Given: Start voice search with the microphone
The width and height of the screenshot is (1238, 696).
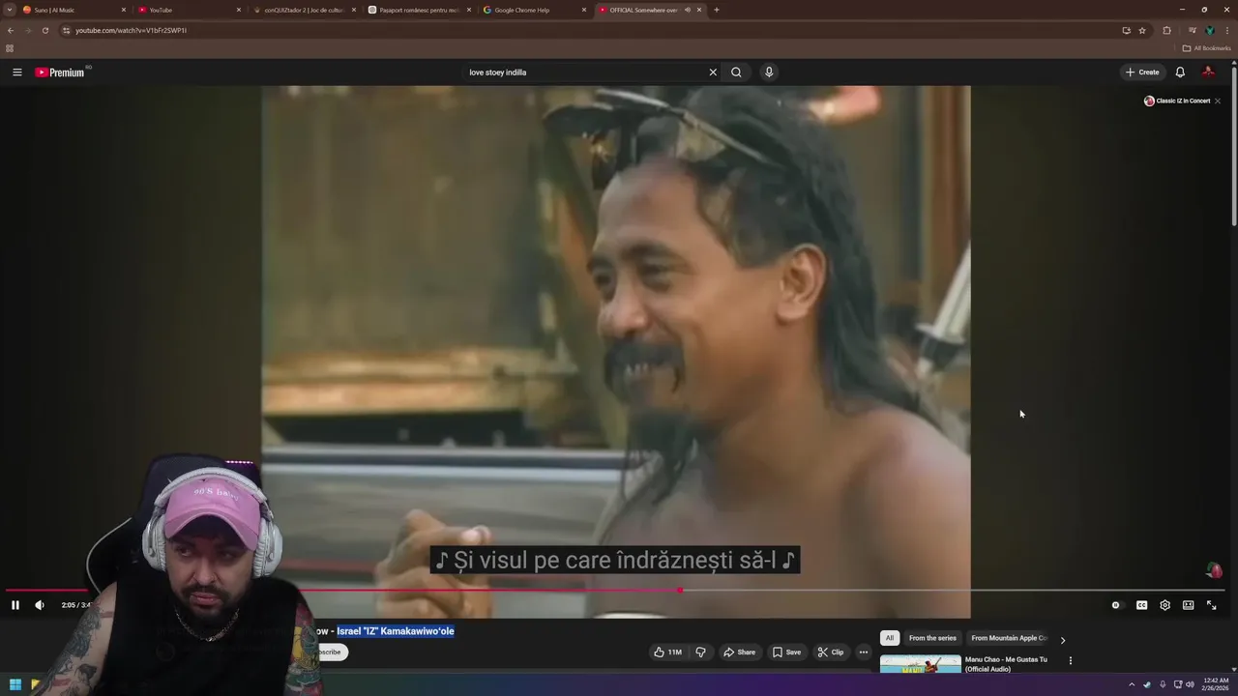Looking at the screenshot, I should (x=769, y=72).
